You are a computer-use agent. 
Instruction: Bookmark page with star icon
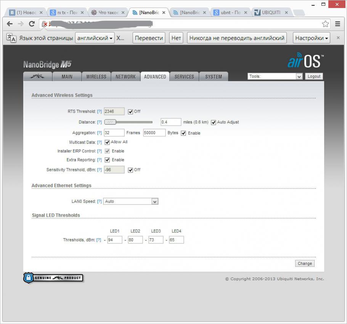pos(325,24)
